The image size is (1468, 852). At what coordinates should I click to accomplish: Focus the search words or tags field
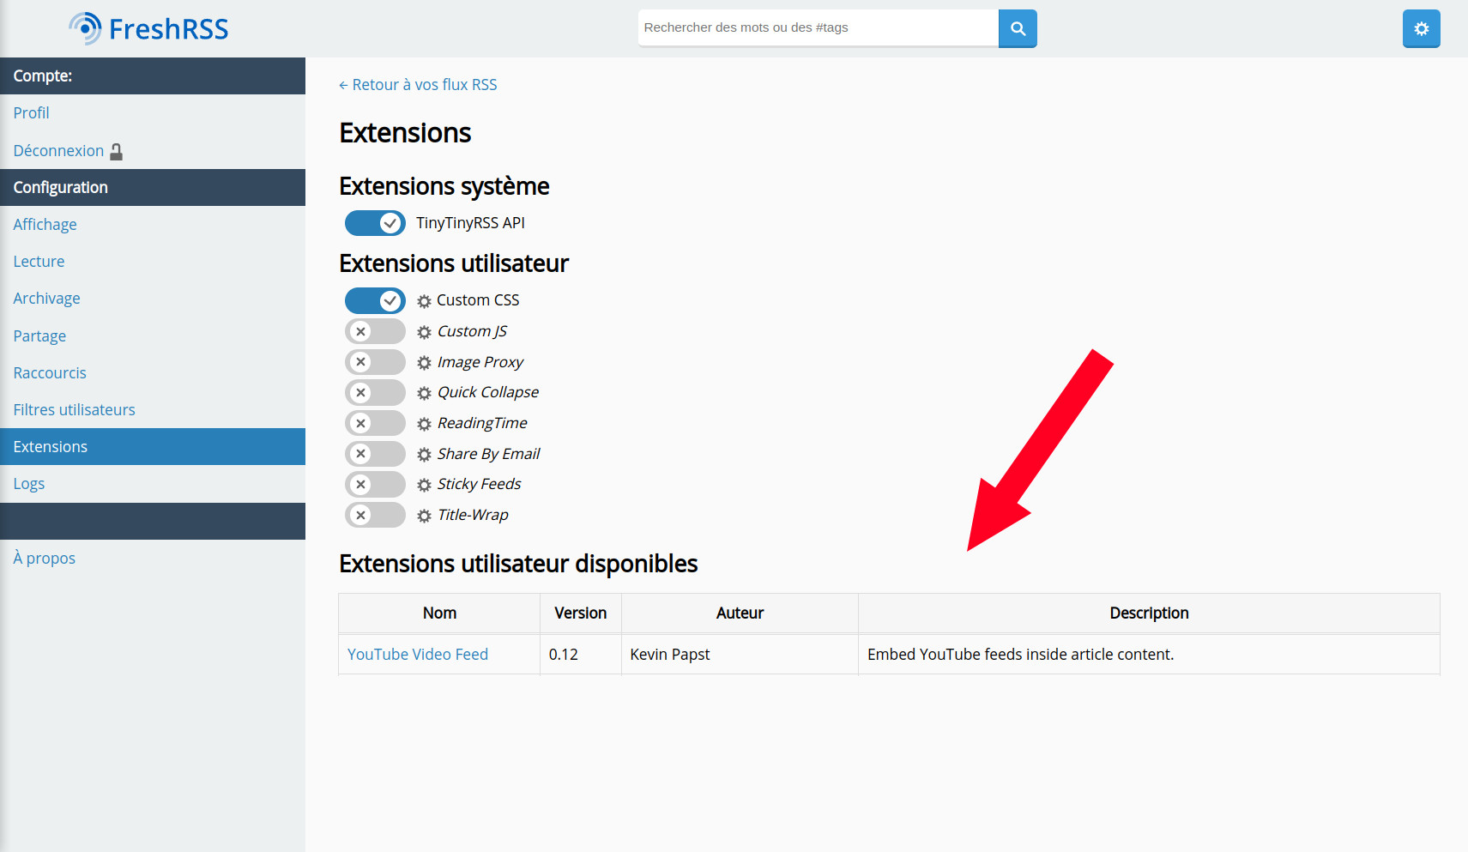[x=818, y=27]
